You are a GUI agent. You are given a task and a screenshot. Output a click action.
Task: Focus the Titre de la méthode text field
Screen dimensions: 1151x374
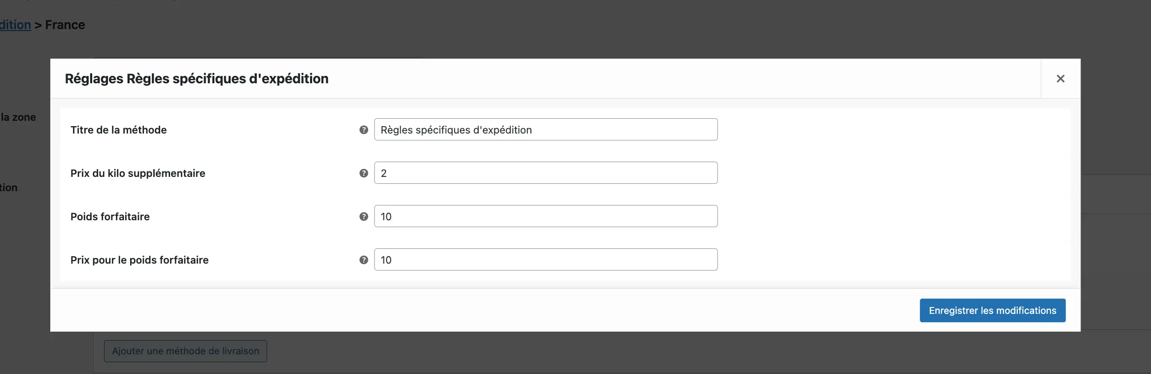(x=546, y=130)
